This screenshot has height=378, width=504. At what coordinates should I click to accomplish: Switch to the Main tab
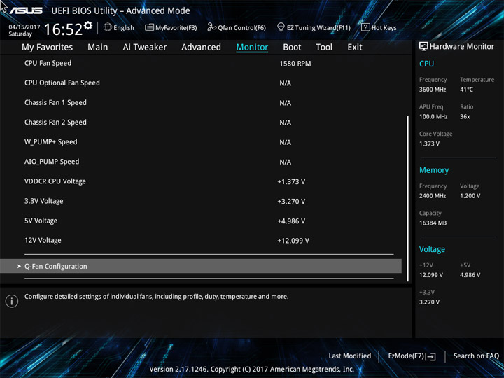(98, 48)
